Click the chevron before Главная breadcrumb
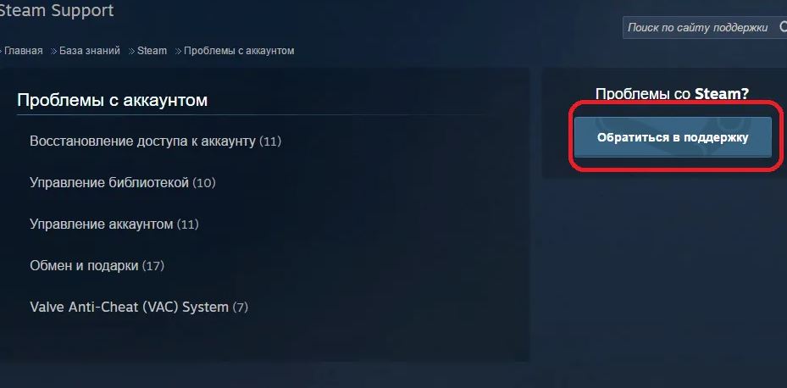 1,51
